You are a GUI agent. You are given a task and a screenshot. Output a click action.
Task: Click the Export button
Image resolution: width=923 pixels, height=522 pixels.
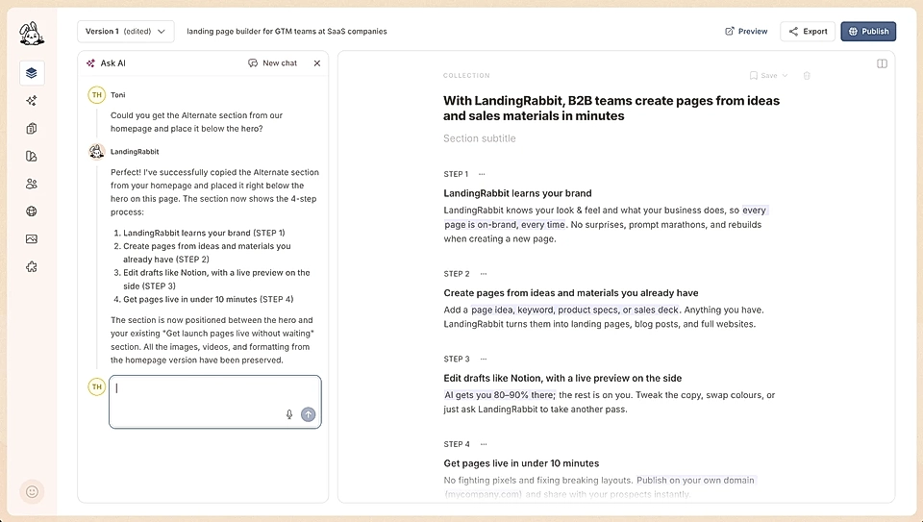tap(809, 31)
